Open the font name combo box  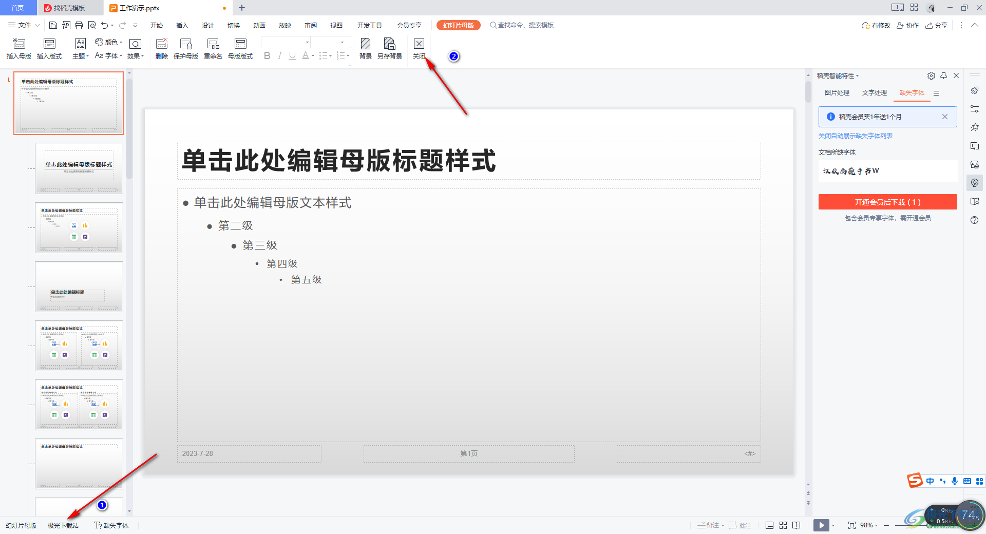click(x=286, y=42)
